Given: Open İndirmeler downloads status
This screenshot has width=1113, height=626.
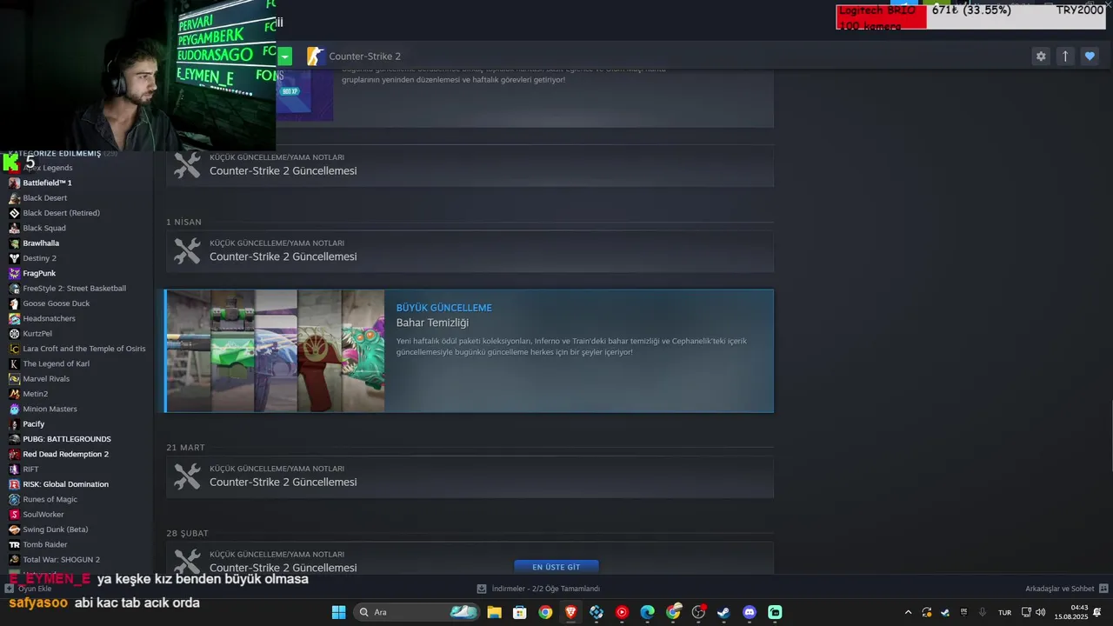Looking at the screenshot, I should point(539,589).
